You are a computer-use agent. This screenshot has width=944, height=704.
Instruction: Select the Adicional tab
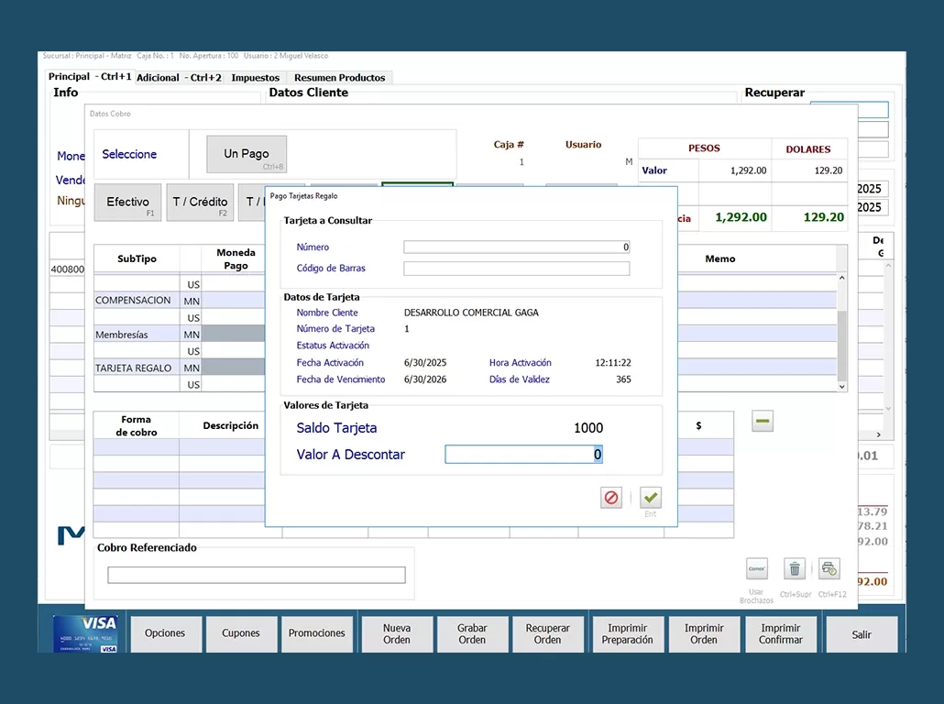(x=179, y=78)
